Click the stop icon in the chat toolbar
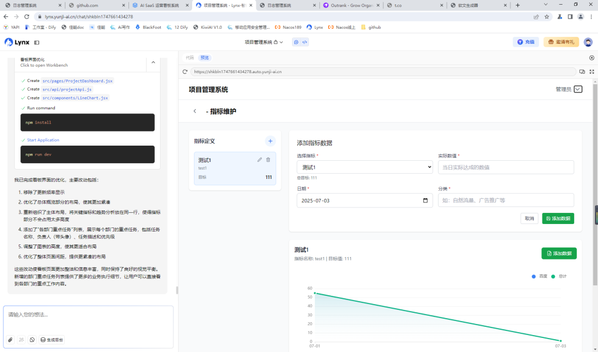 (x=33, y=339)
